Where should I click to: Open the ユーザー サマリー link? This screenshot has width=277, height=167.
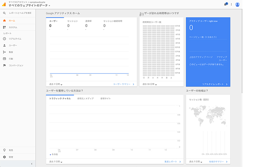point(124,84)
